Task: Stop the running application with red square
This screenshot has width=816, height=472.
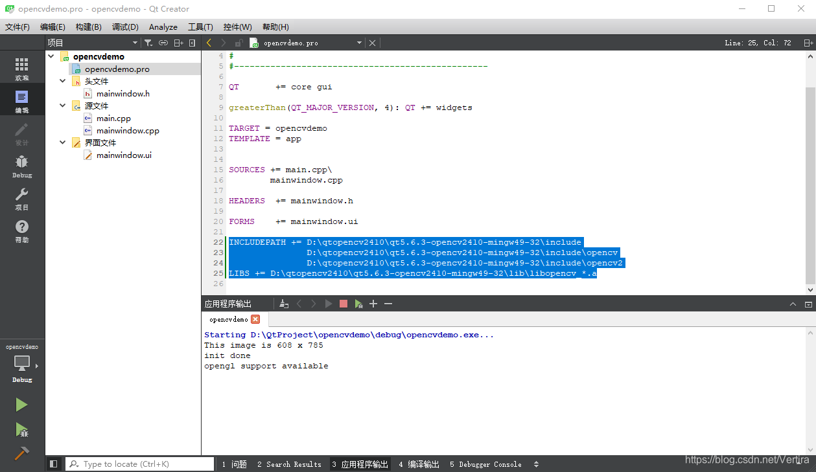Action: 344,304
